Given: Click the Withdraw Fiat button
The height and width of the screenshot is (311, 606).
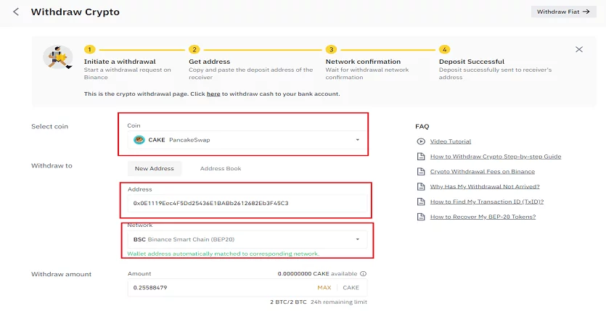Looking at the screenshot, I should [562, 12].
